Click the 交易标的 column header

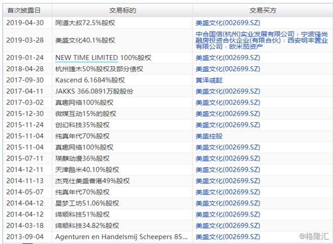pos(122,10)
